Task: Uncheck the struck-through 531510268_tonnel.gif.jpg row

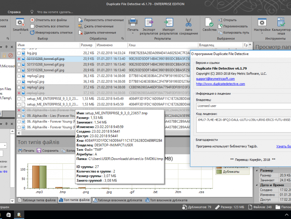Action: tap(19, 59)
